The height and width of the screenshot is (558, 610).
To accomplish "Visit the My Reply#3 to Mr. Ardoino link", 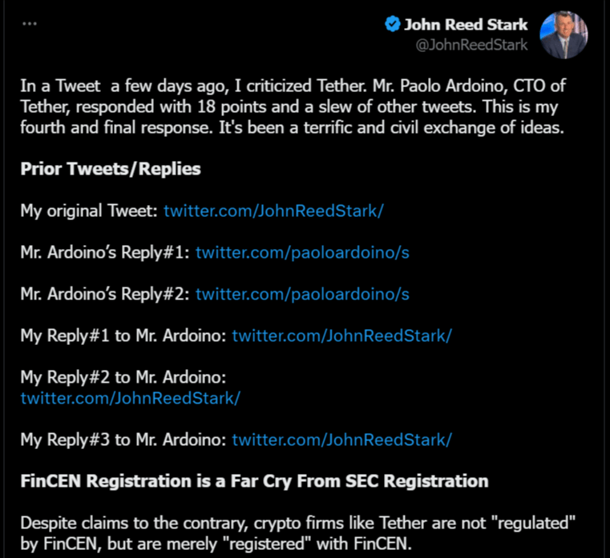I will coord(342,440).
